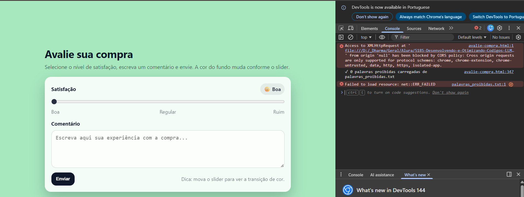This screenshot has height=197, width=524.
Task: Clear the console
Action: click(350, 37)
